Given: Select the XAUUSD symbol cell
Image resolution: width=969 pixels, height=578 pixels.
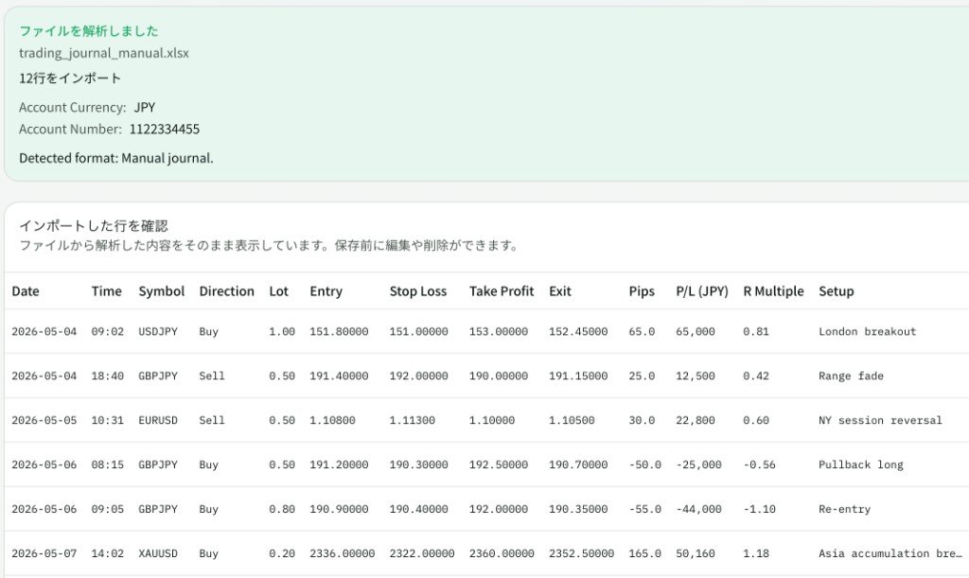Looking at the screenshot, I should coord(158,554).
